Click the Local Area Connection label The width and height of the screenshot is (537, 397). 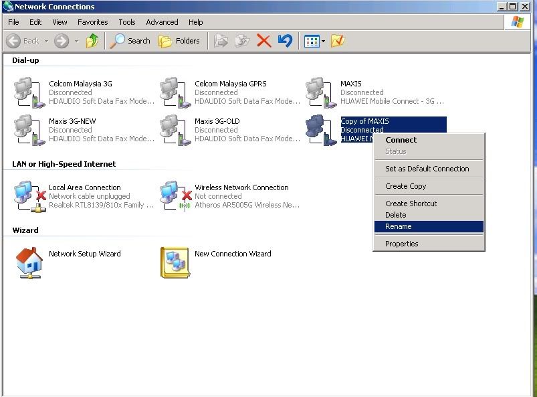tap(84, 187)
